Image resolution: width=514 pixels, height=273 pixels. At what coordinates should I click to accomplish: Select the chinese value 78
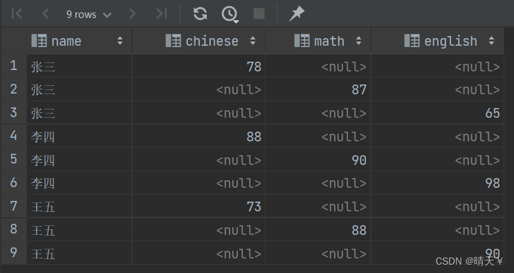coord(199,66)
